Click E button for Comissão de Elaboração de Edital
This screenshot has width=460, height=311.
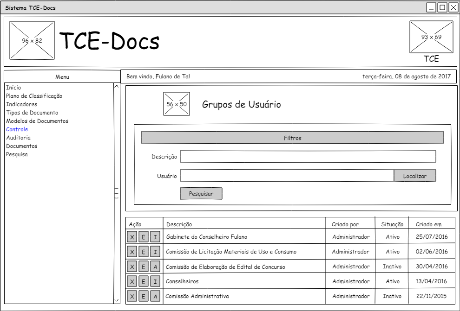[144, 267]
